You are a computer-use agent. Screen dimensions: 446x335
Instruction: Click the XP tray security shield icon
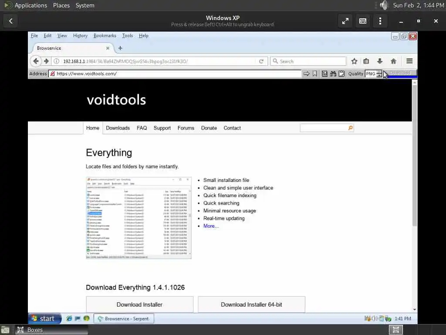(x=388, y=319)
